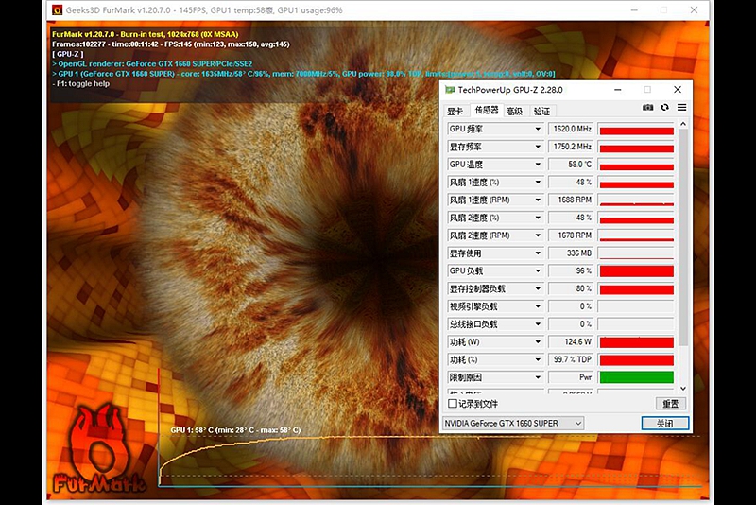The image size is (756, 505).
Task: Close the GPU-Z window
Action: coord(678,90)
